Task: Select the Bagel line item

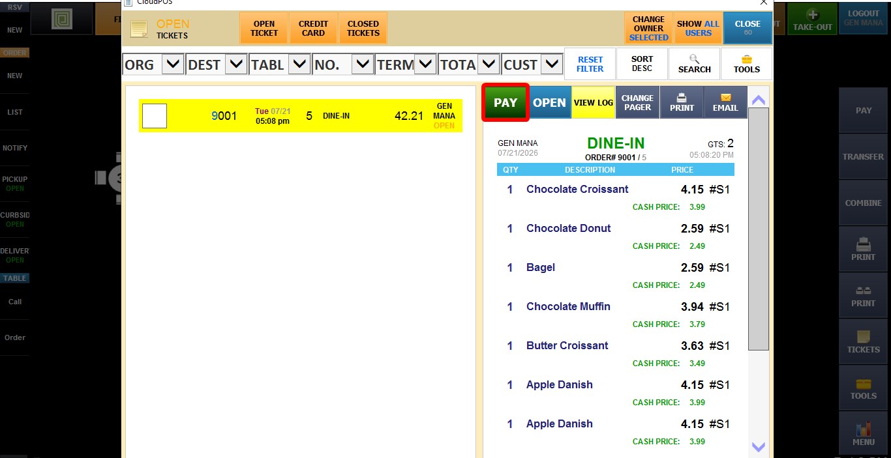Action: (615, 268)
